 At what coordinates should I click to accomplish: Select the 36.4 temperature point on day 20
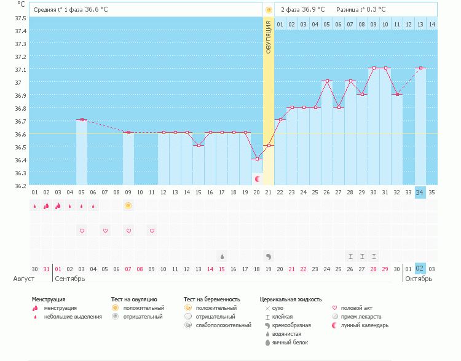(258, 159)
